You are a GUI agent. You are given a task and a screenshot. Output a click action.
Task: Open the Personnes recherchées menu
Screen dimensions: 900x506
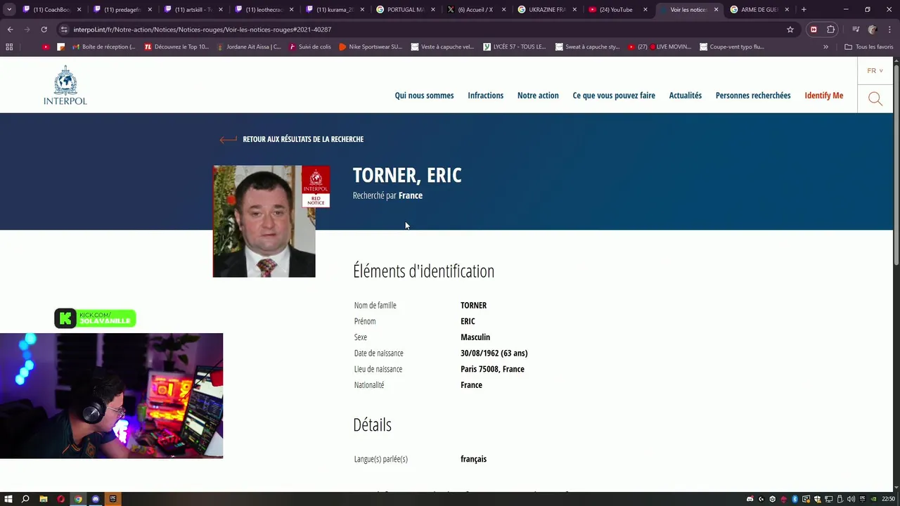click(753, 96)
